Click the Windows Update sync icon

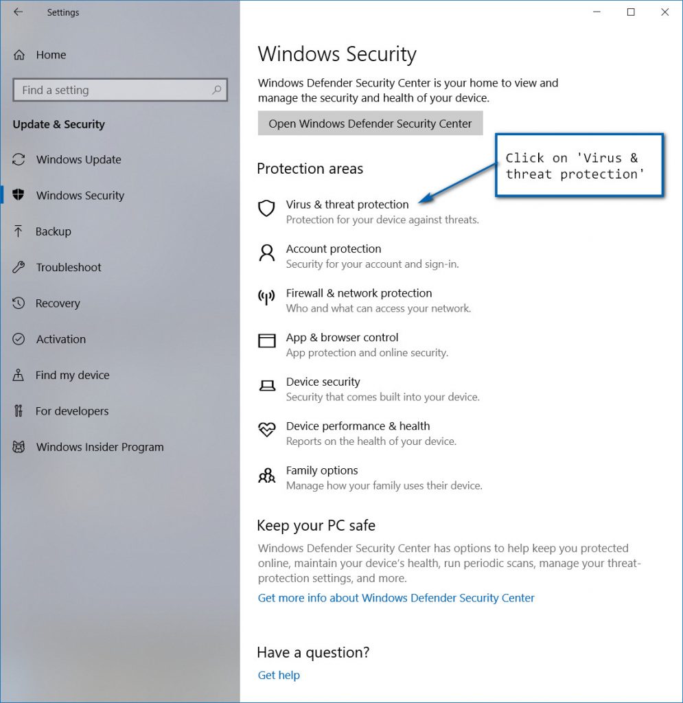[17, 159]
